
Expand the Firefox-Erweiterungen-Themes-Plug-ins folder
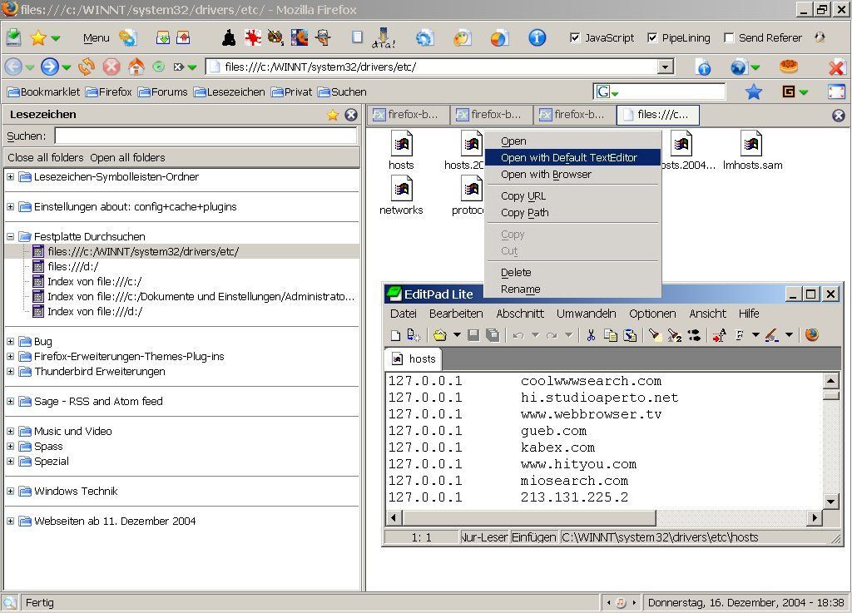10,356
